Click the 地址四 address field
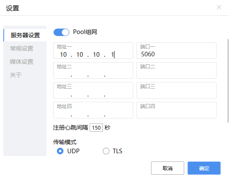Image resolution: width=229 pixels, height=183 pixels. pyautogui.click(x=93, y=110)
